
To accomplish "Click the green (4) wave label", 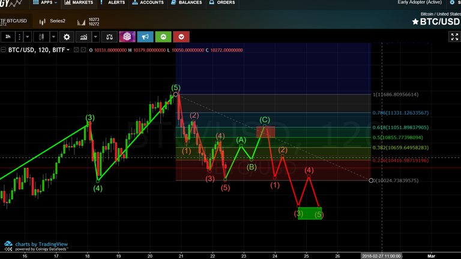I will click(98, 188).
